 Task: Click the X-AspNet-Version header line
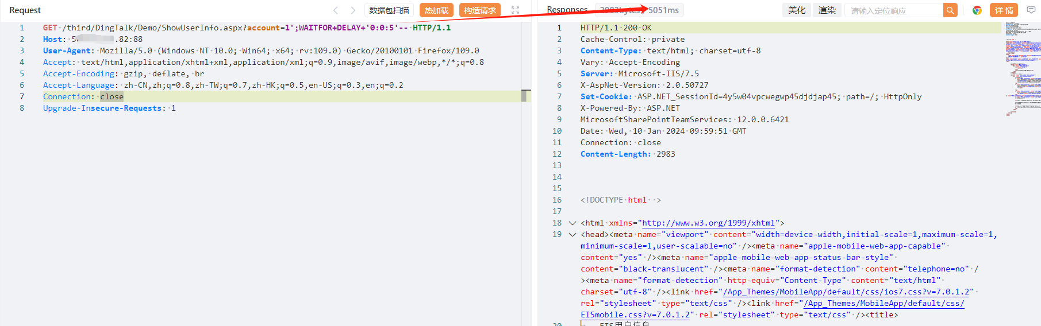click(644, 85)
